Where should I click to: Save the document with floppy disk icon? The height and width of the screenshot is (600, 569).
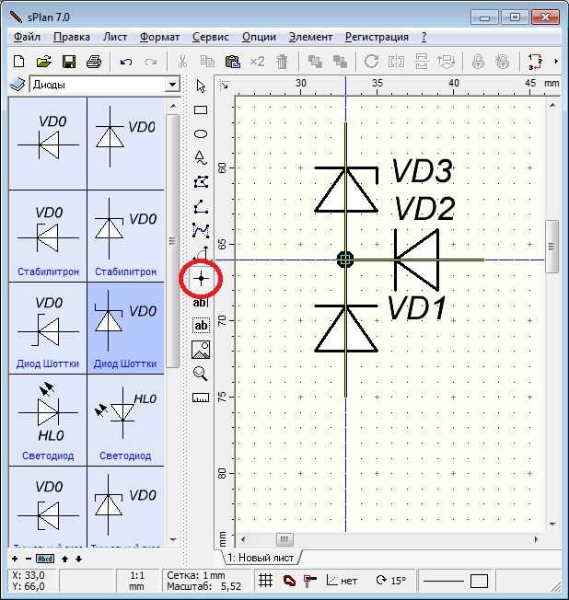tap(69, 62)
